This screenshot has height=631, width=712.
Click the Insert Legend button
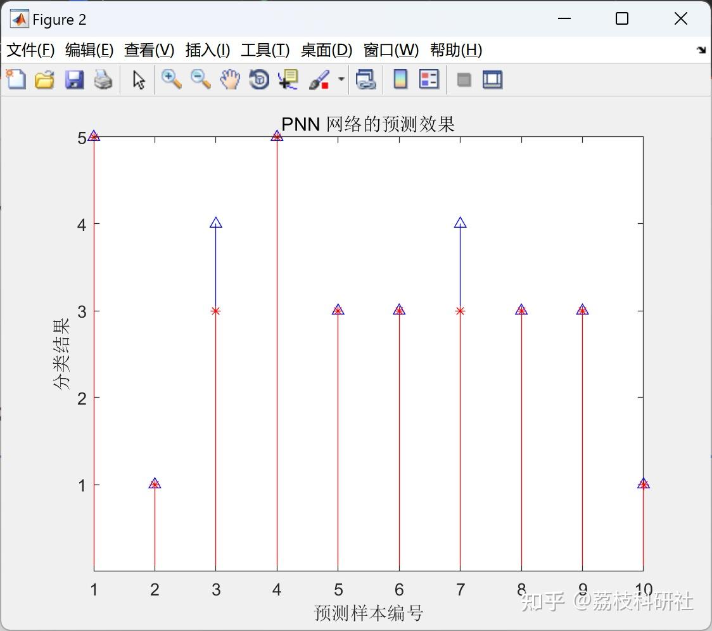(429, 79)
